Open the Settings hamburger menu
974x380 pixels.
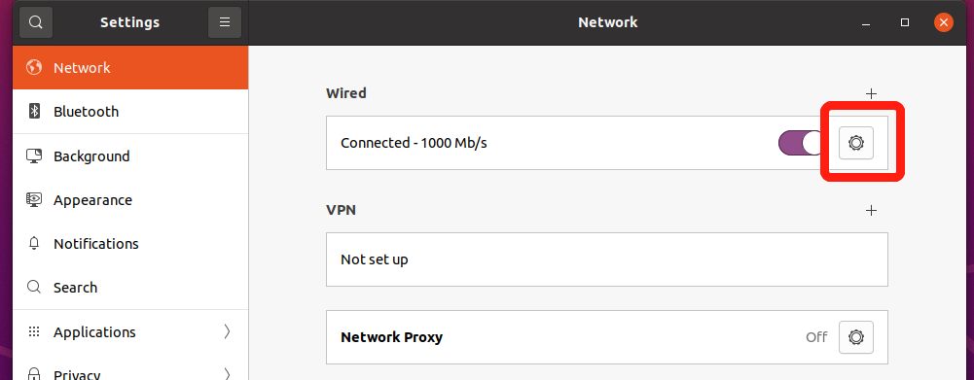(225, 22)
